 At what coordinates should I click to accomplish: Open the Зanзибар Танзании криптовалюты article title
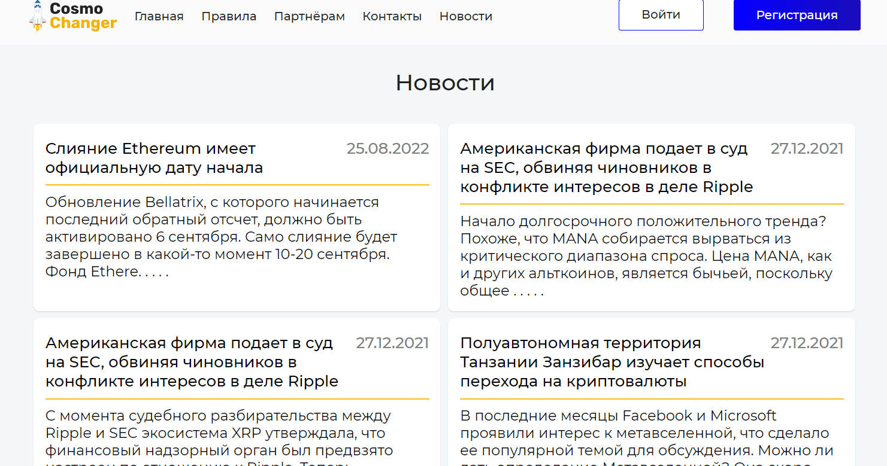pos(612,362)
